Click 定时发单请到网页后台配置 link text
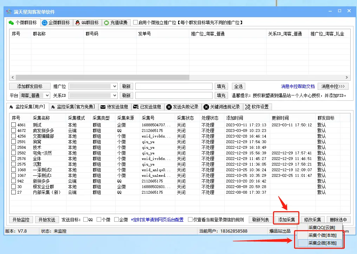 (x=157, y=220)
